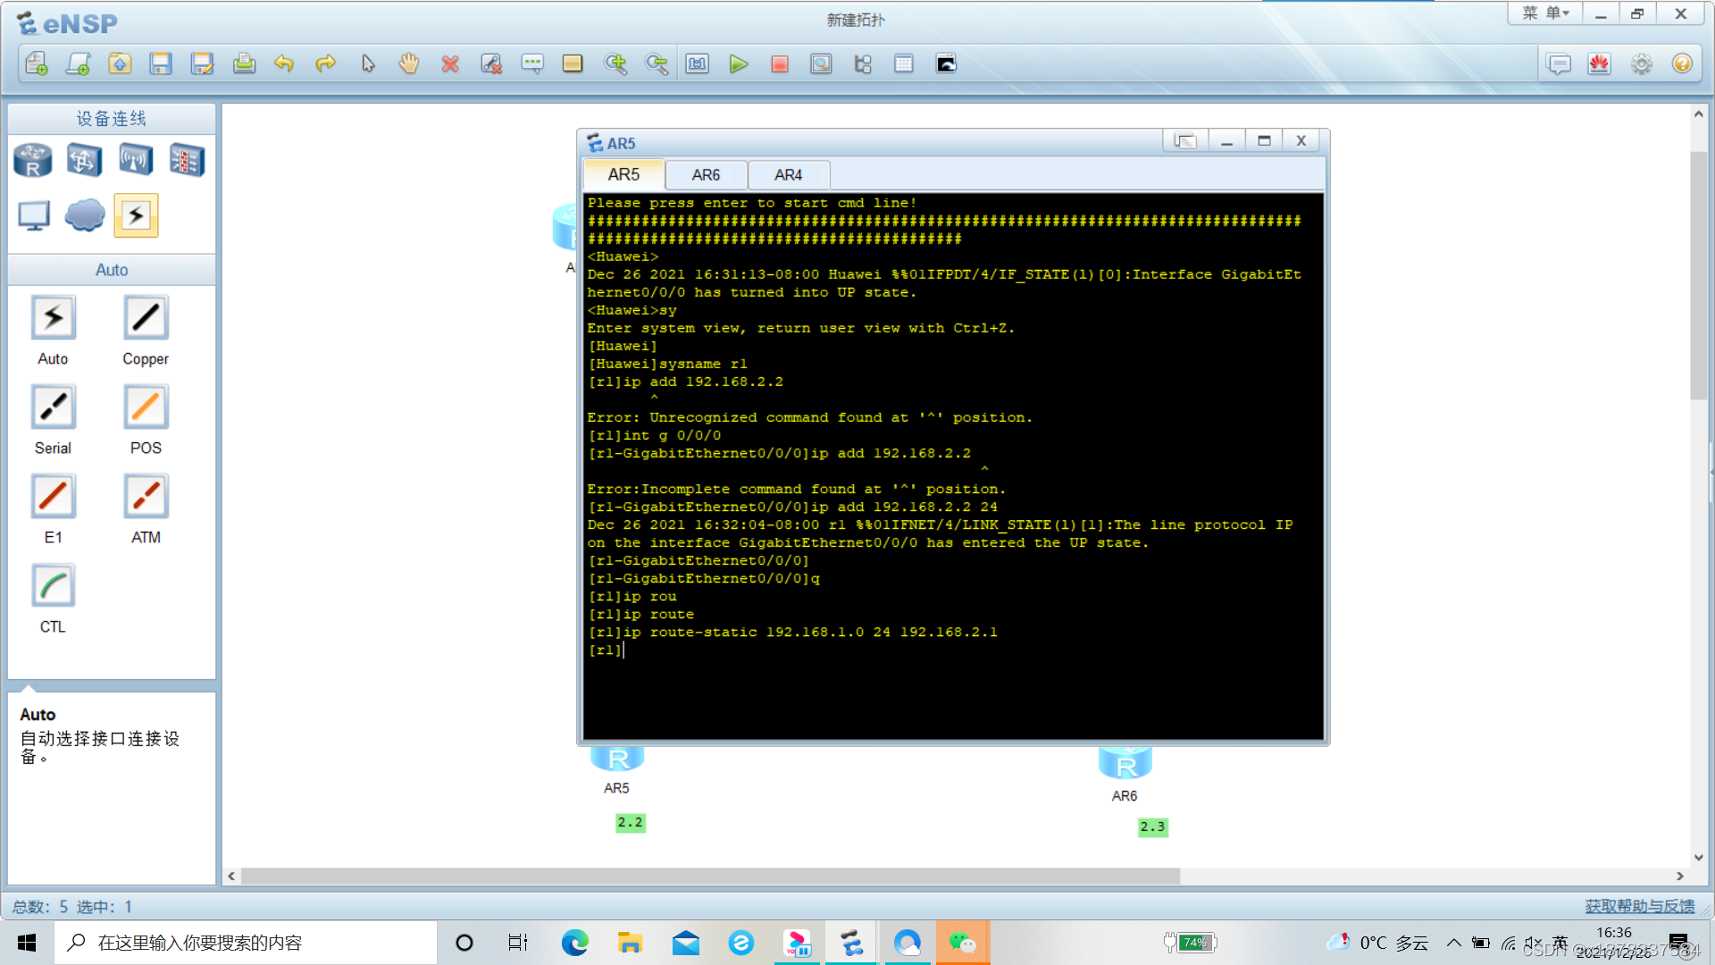
Task: Start devices with green play button
Action: [739, 63]
